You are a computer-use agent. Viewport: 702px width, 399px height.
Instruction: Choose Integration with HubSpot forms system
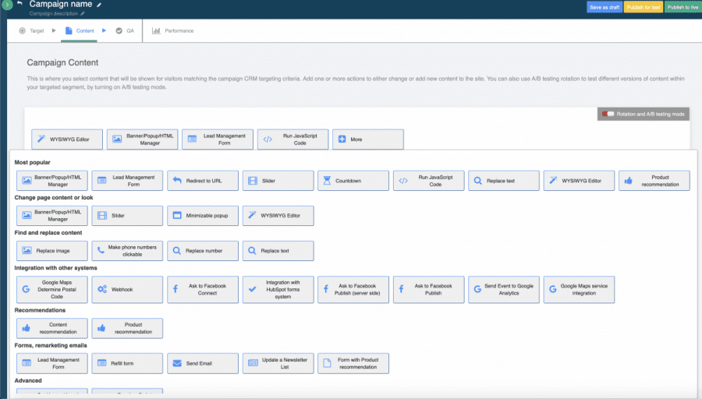pos(278,289)
